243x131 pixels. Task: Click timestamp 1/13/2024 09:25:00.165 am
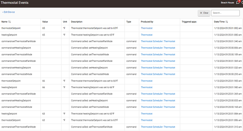pos(228,107)
